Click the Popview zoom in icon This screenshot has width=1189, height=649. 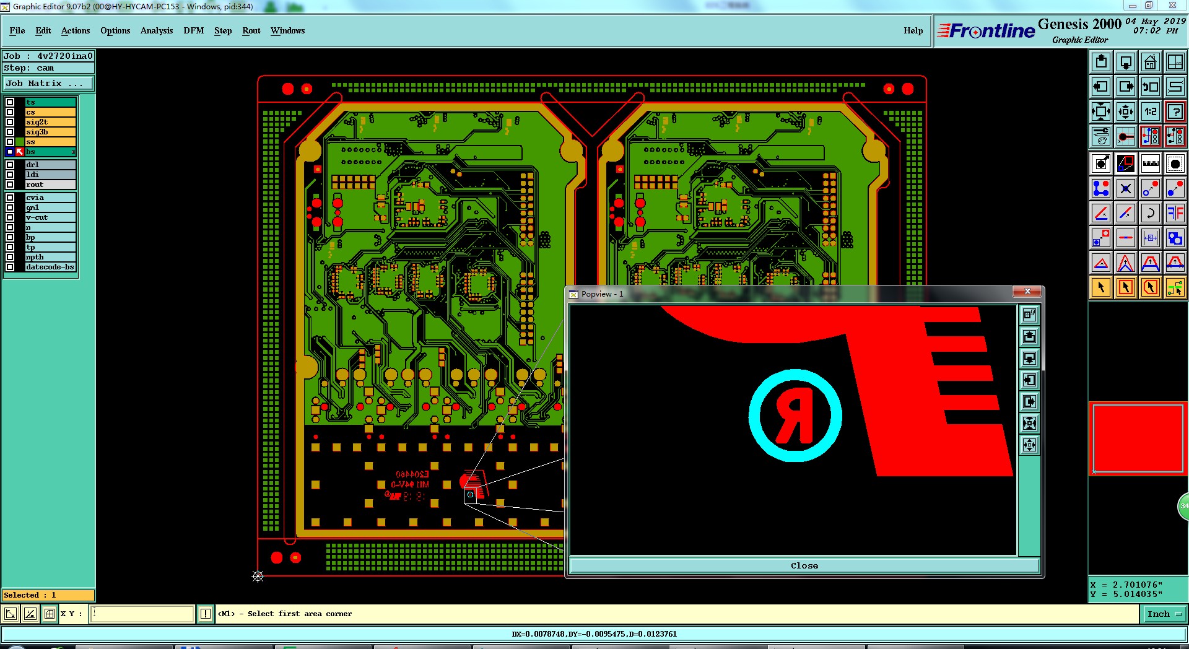[1029, 423]
